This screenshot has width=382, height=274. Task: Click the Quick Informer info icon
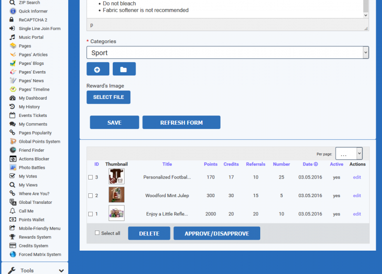coord(13,11)
